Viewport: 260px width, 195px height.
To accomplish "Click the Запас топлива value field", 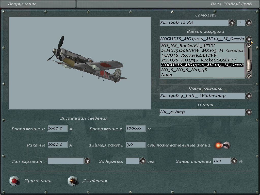I will tap(222, 161).
